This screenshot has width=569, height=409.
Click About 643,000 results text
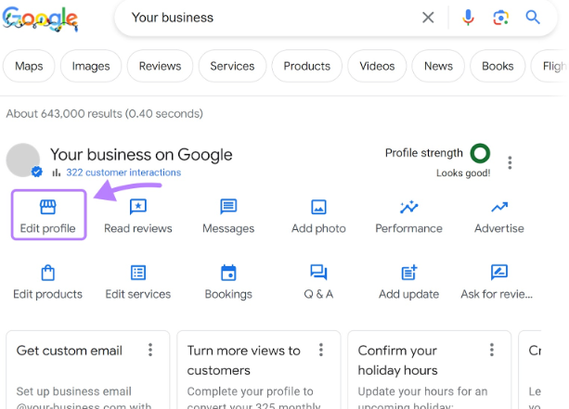[105, 114]
